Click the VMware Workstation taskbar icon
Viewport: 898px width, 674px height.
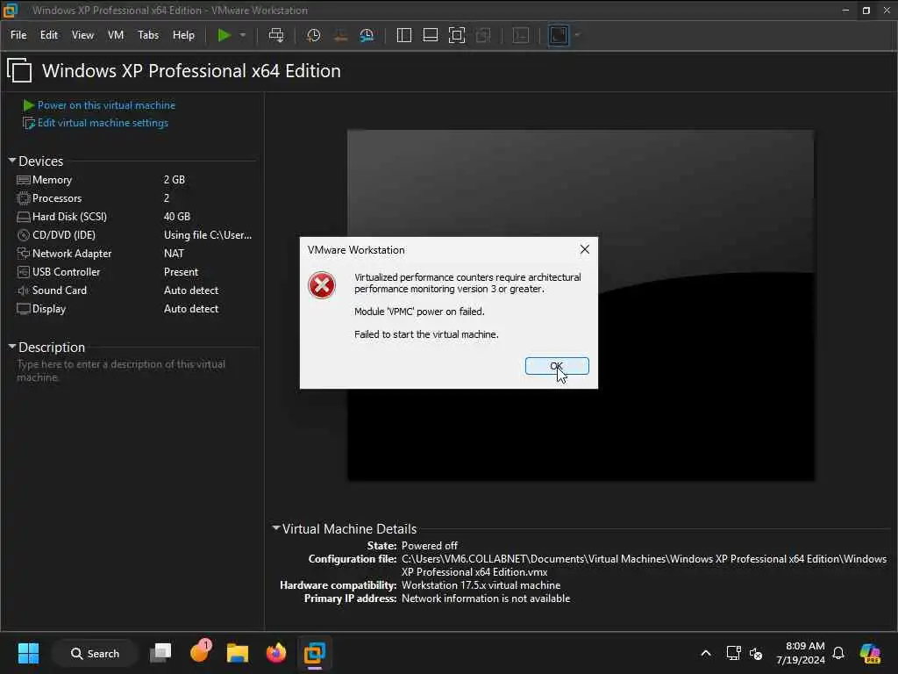[315, 653]
